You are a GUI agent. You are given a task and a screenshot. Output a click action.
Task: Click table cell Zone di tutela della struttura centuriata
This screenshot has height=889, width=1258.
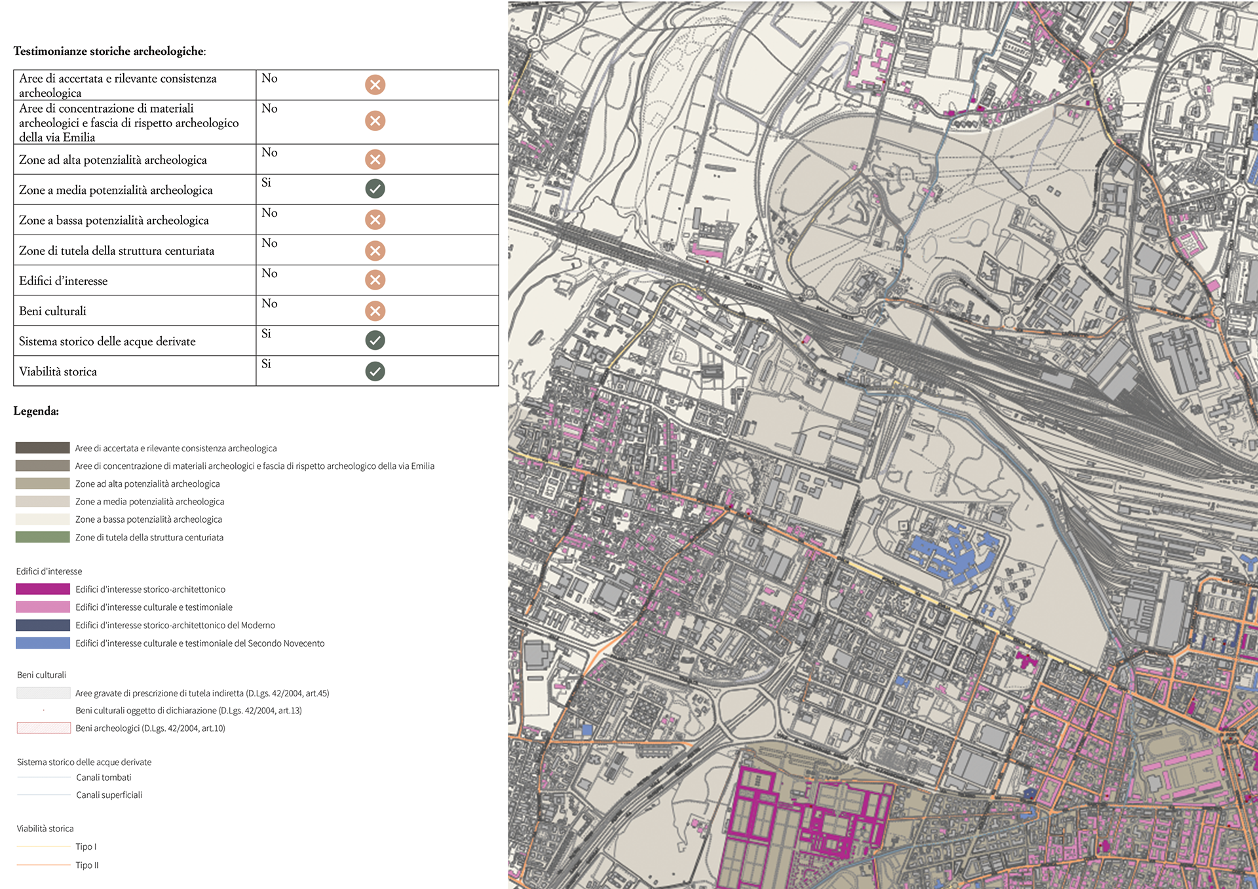[x=135, y=250]
